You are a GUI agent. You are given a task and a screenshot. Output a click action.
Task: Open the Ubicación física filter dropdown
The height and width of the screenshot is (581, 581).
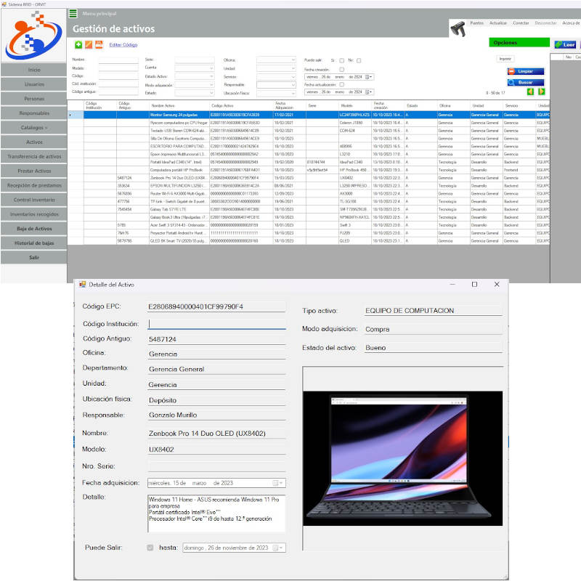[277, 94]
